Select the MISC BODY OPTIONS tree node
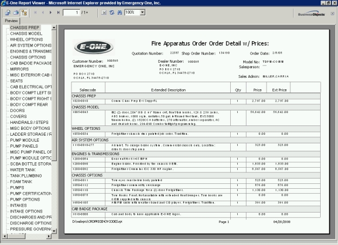Image resolution: width=338 pixels, height=245 pixels. (30, 128)
